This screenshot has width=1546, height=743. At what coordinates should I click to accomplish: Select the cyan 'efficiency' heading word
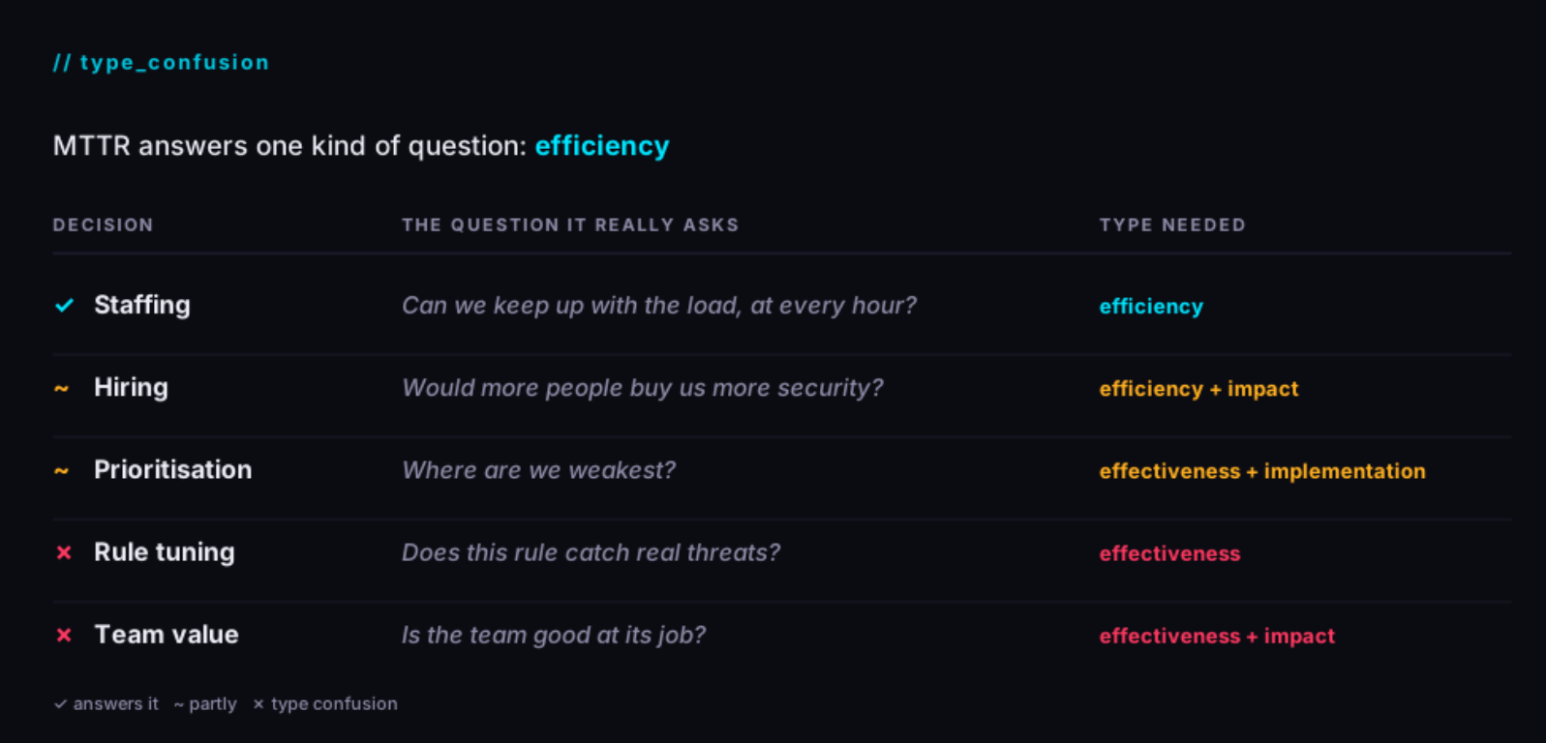602,146
